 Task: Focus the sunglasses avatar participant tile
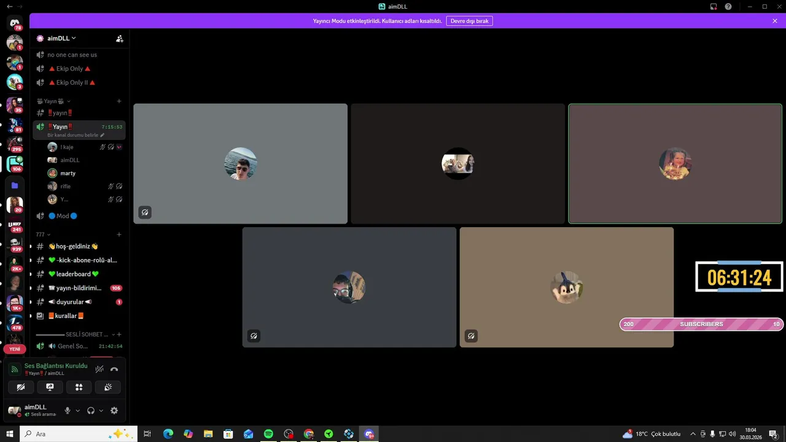tap(241, 164)
